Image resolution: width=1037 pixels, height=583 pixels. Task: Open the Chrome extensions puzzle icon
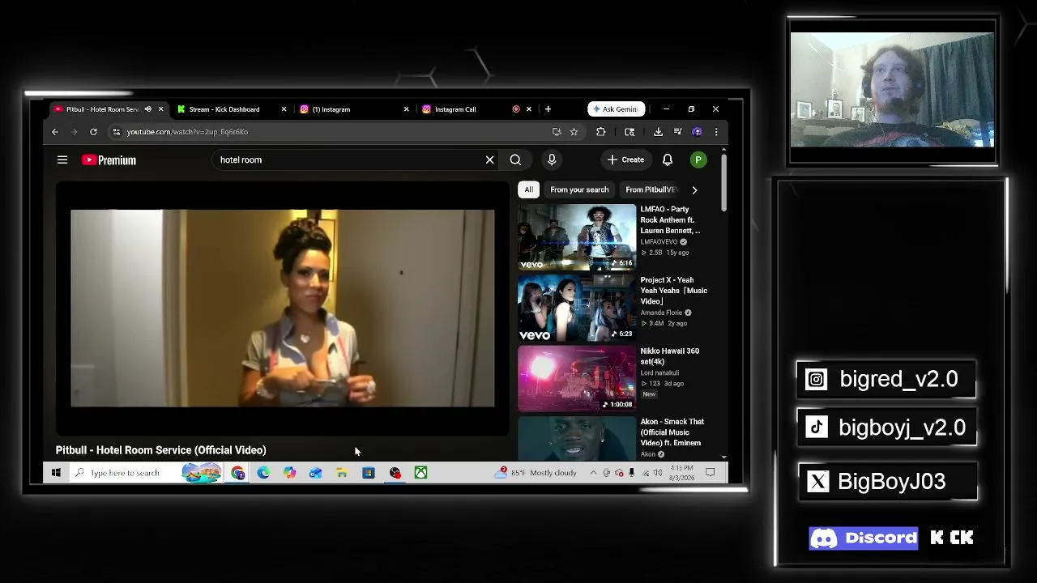click(600, 132)
